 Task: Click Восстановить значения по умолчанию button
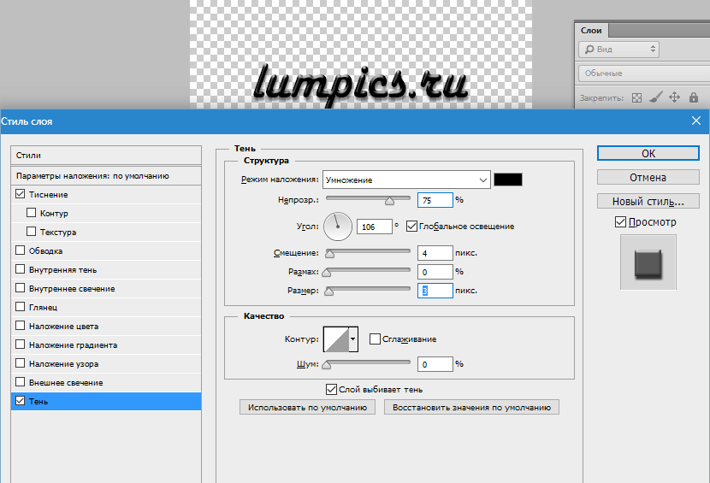(x=471, y=407)
